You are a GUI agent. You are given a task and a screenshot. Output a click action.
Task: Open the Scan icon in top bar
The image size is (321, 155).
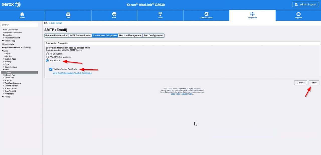click(160, 14)
